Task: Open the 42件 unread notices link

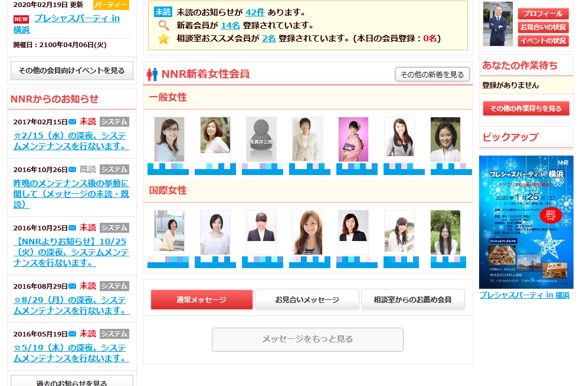Action: (x=255, y=12)
